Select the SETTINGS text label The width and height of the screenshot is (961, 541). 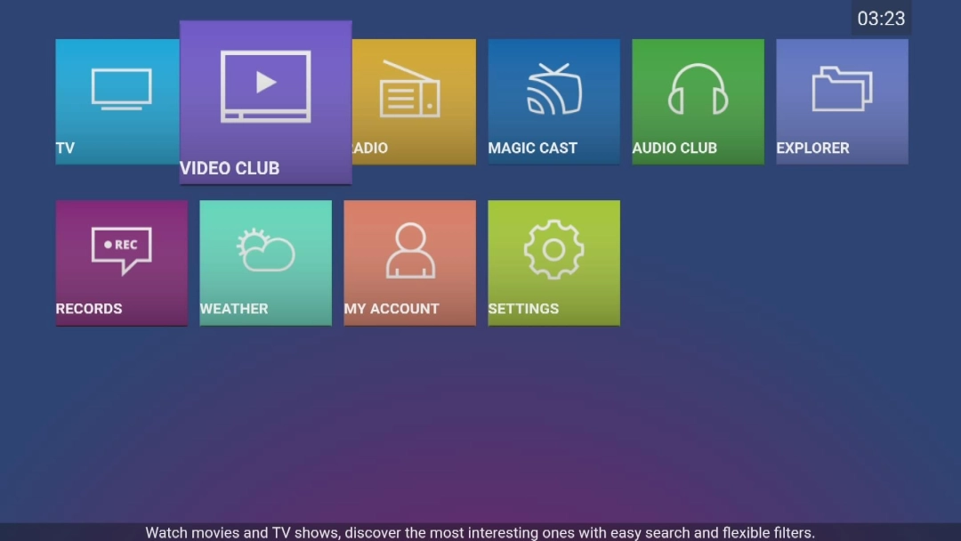(x=523, y=309)
